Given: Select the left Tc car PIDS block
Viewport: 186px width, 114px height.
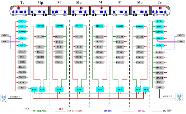Looking at the screenshot, I should (x=22, y=62).
